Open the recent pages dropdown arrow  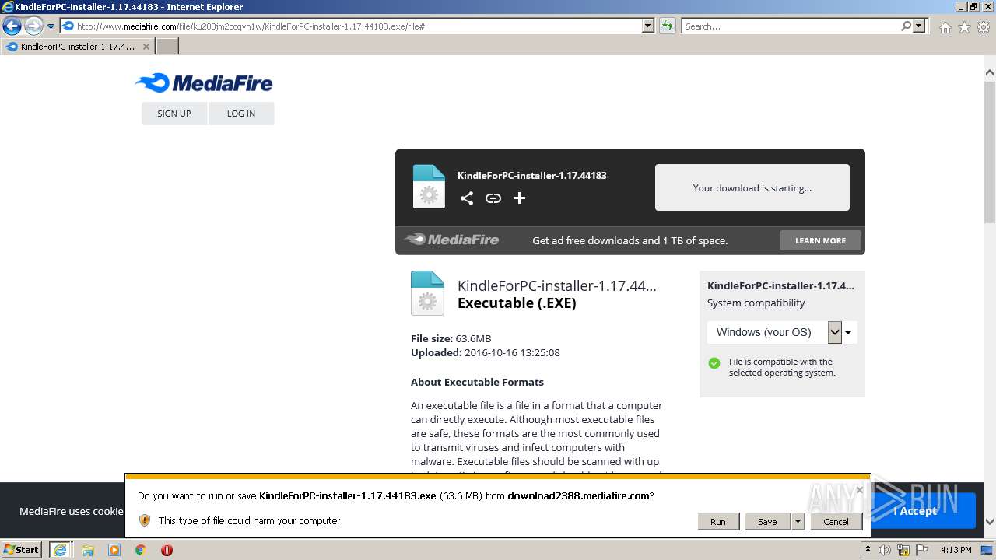51,26
